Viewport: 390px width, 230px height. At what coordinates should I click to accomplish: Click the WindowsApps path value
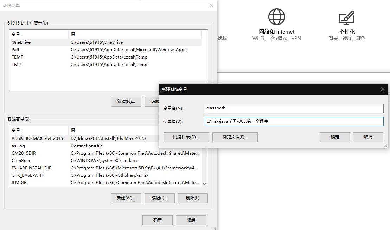129,50
